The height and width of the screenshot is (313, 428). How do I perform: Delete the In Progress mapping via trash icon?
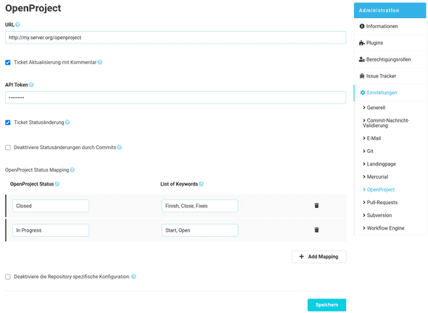tap(316, 230)
